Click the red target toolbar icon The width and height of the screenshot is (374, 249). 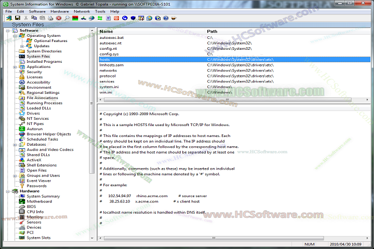116,18
